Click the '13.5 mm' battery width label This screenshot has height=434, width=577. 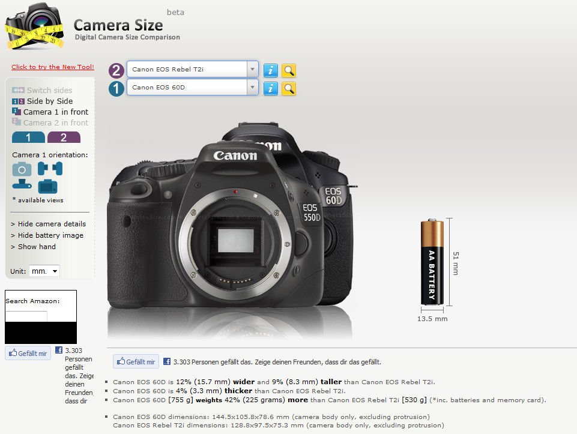pyautogui.click(x=432, y=319)
